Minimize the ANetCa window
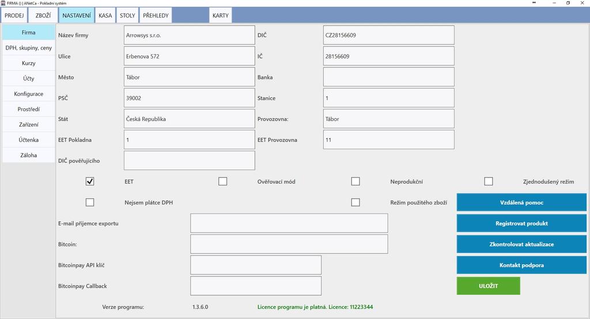The height and width of the screenshot is (319, 590). click(x=554, y=3)
